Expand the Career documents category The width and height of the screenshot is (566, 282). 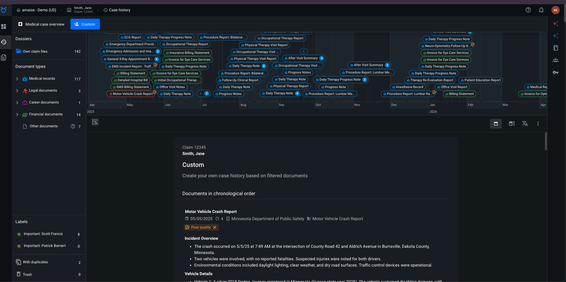pos(17,103)
